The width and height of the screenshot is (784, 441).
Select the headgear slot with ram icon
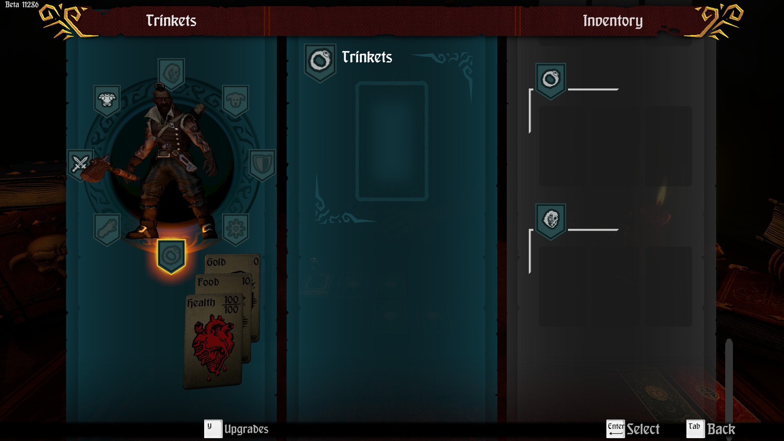tap(236, 100)
